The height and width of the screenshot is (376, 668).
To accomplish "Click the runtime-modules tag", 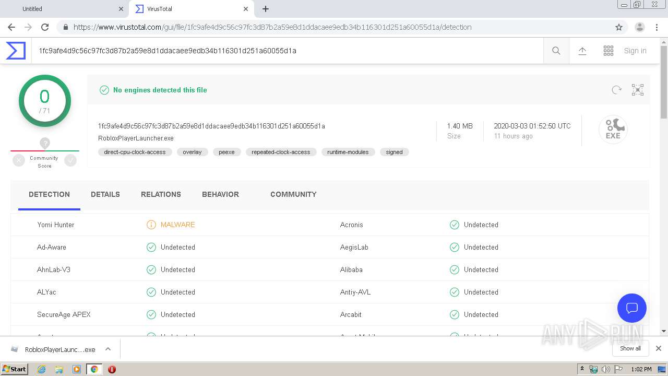I will pyautogui.click(x=348, y=152).
